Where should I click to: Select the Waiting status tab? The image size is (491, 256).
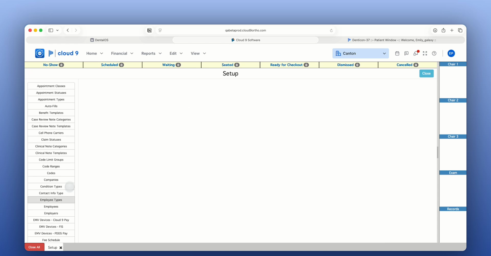click(171, 65)
